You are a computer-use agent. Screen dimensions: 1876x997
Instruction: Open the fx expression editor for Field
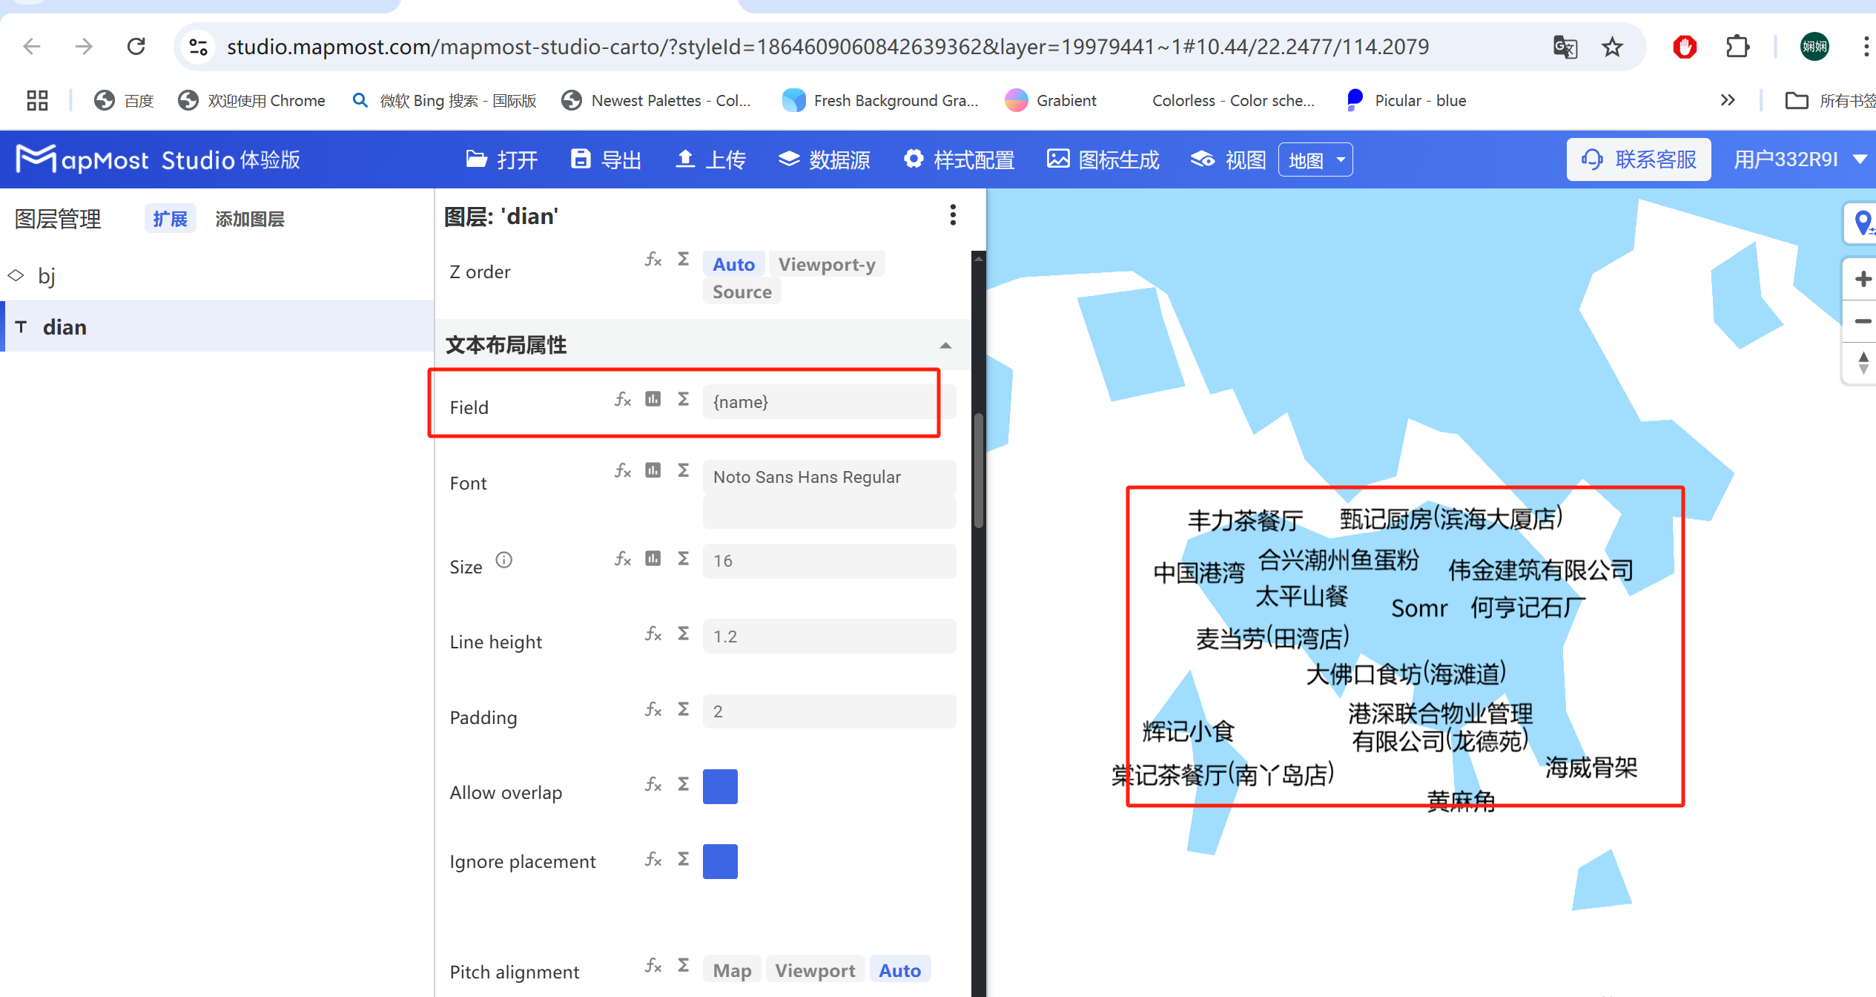622,399
